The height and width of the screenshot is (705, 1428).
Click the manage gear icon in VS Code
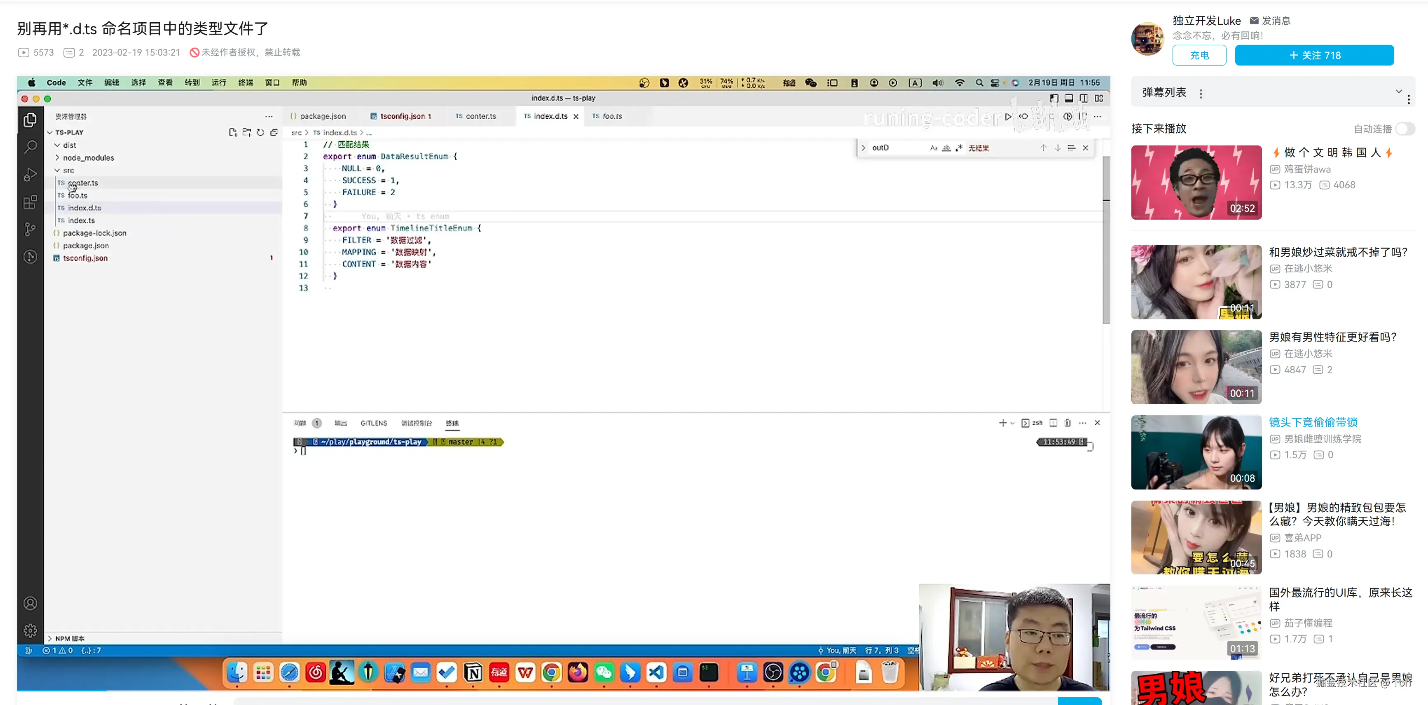click(x=30, y=630)
